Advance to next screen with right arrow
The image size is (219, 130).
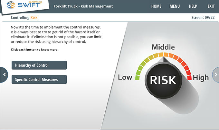coord(215,75)
